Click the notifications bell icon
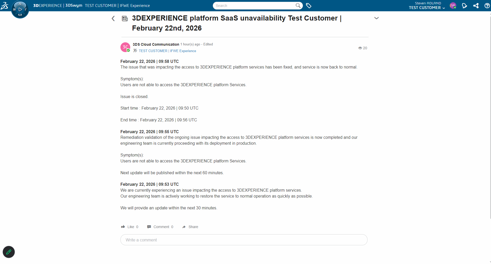This screenshot has width=491, height=264. (464, 5)
